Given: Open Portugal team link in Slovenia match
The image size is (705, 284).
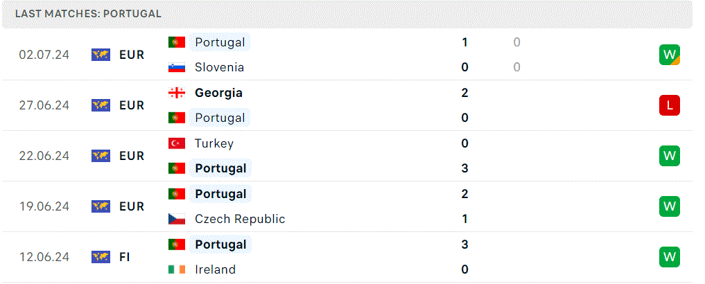Looking at the screenshot, I should 220,42.
